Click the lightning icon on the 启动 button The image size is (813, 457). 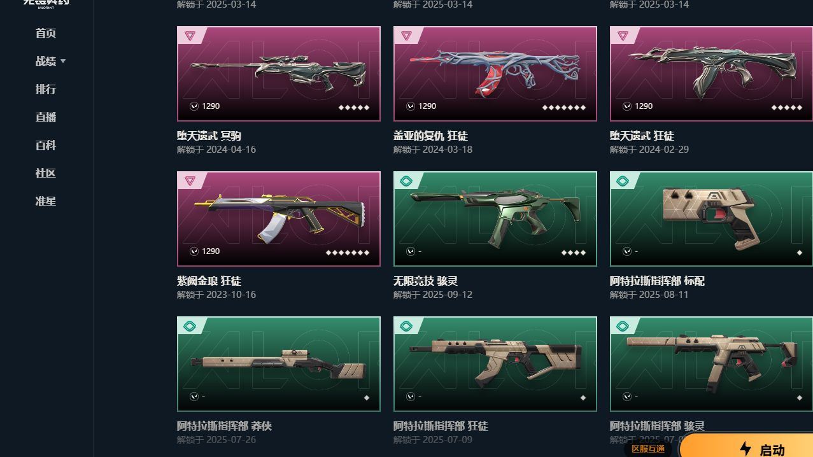(746, 449)
